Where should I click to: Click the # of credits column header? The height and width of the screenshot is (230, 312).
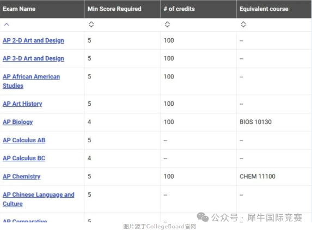[x=179, y=9]
